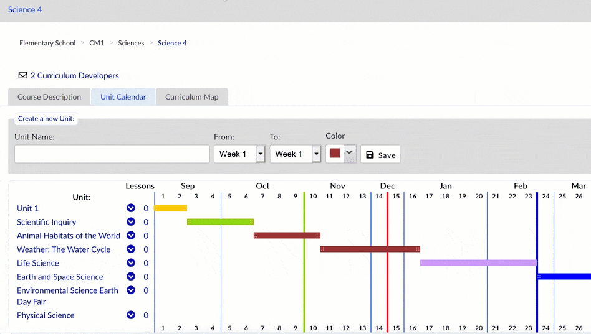Click chevron icon for Earth and Space Science
Screen dimensions: 591x334
tap(131, 277)
